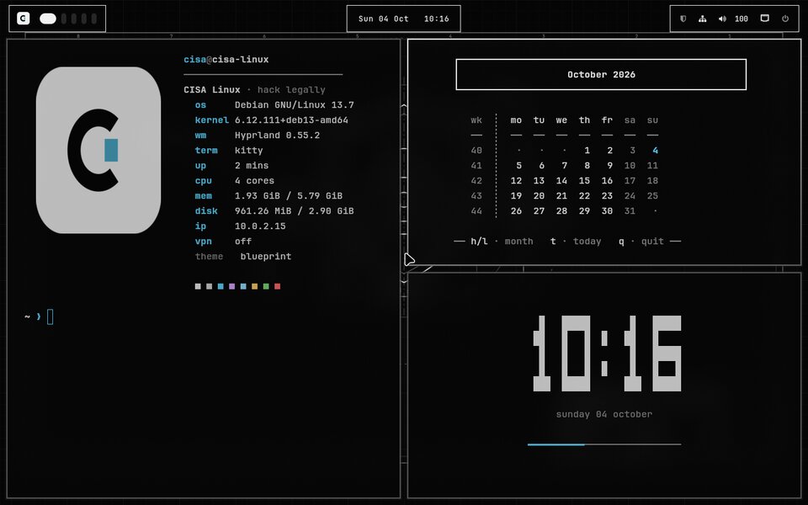Click the cisa@cisa-linux hostname text

[226, 59]
